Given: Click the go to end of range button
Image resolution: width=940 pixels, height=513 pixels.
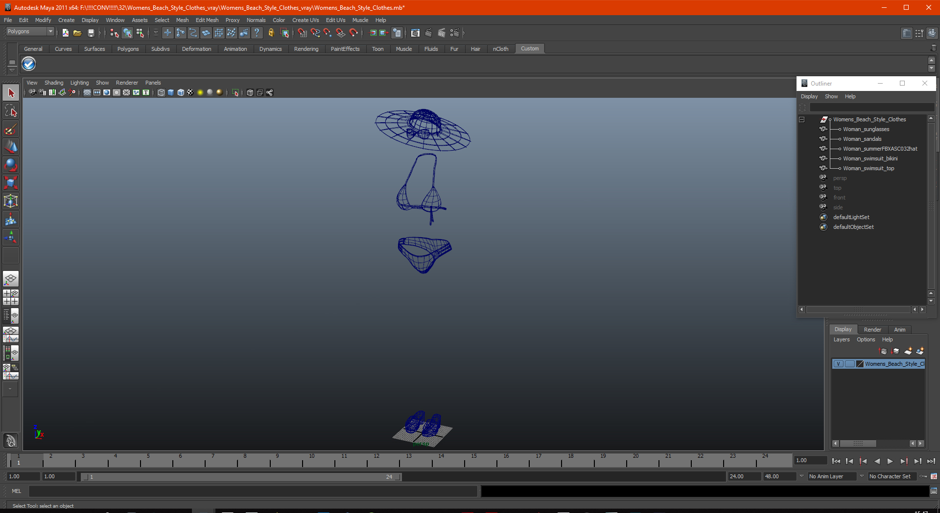Looking at the screenshot, I should click(931, 461).
